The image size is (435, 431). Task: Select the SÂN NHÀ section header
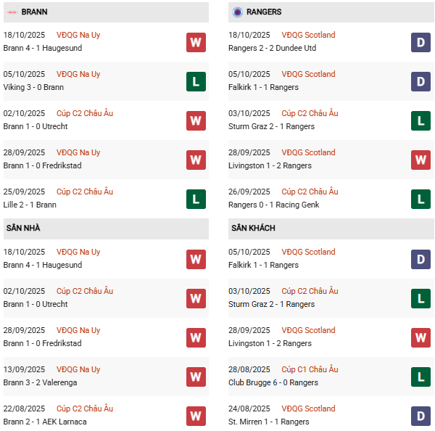23,229
